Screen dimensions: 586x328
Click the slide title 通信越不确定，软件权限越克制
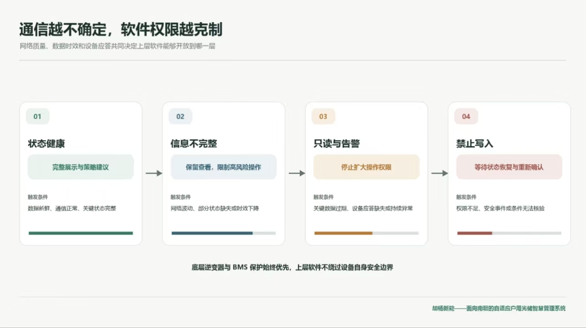pos(121,29)
